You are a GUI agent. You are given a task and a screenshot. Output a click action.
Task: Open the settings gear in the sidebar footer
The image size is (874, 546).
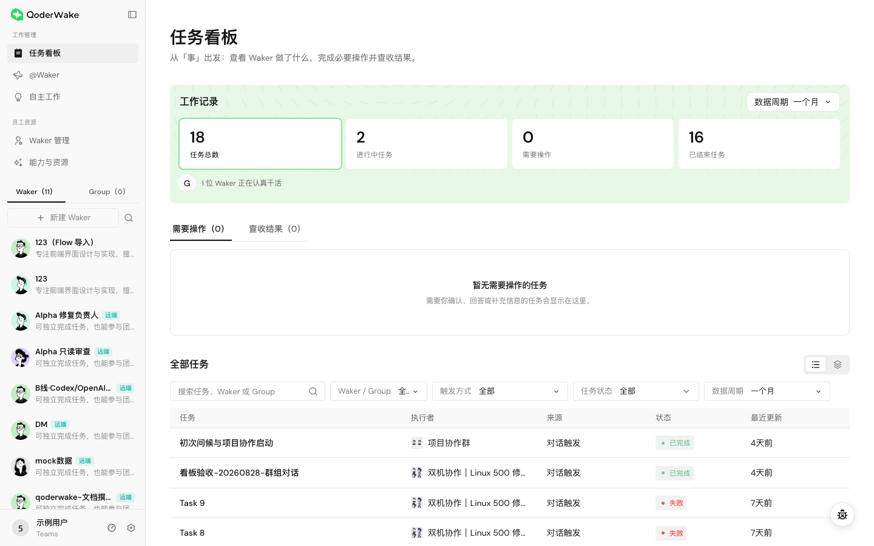pos(131,528)
